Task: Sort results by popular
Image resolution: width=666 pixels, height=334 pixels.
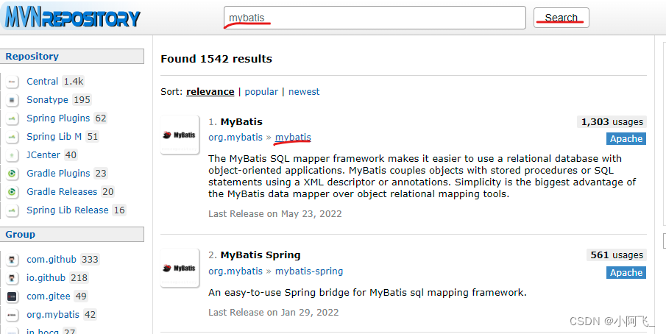Action: [261, 92]
